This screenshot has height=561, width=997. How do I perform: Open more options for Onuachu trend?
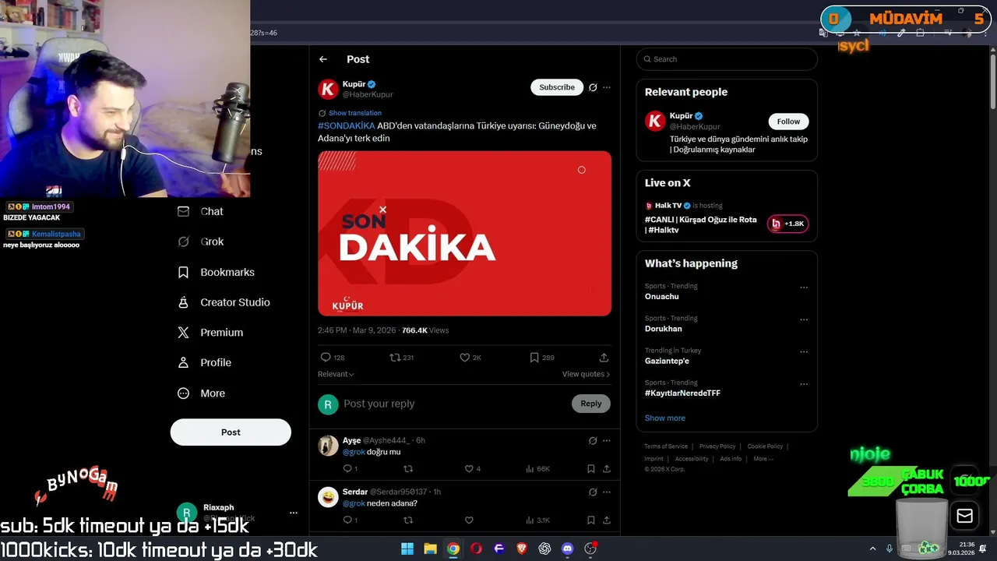point(804,287)
